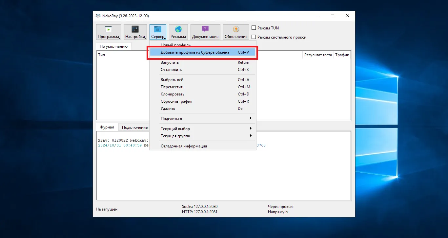Screen dimensions: 448x238
Task: Click the Напрямую: label
Action: [278, 212]
